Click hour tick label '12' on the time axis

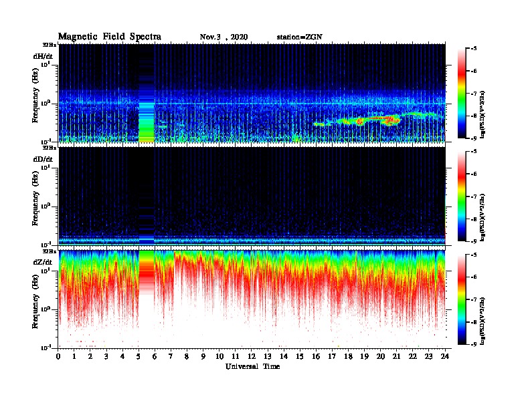coord(252,356)
